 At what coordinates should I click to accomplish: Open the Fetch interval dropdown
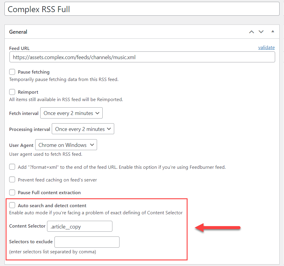(71, 113)
